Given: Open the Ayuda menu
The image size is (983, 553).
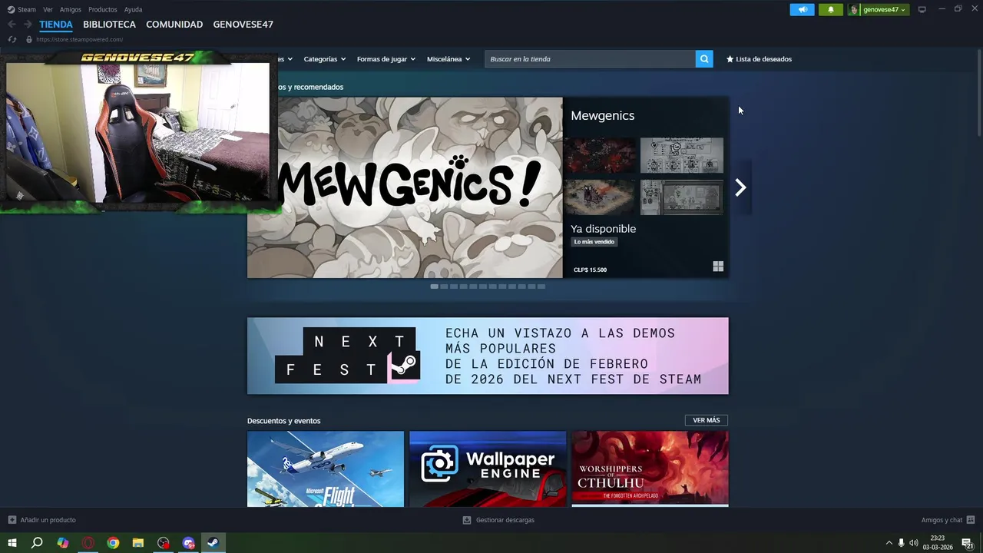Looking at the screenshot, I should (x=133, y=10).
